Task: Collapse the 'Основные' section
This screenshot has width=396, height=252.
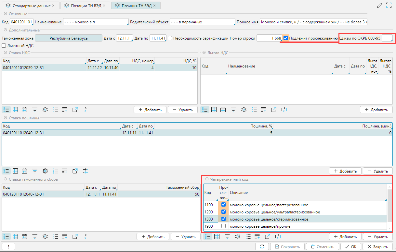Action: pyautogui.click(x=5, y=14)
